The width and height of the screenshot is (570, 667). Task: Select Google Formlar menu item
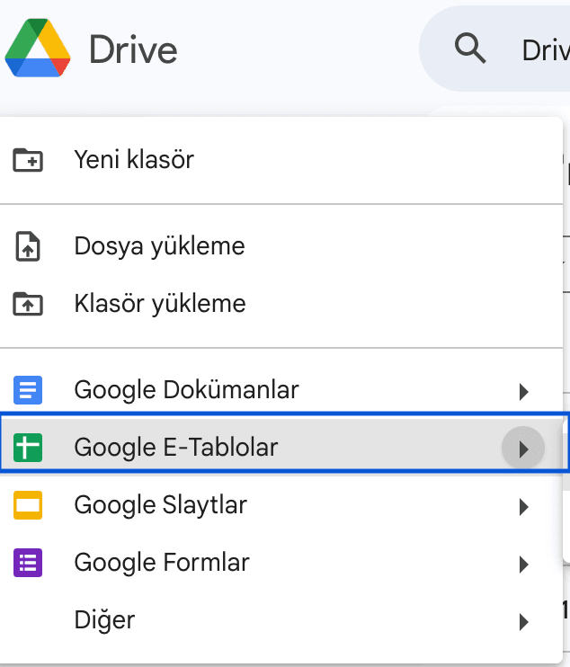click(x=281, y=563)
